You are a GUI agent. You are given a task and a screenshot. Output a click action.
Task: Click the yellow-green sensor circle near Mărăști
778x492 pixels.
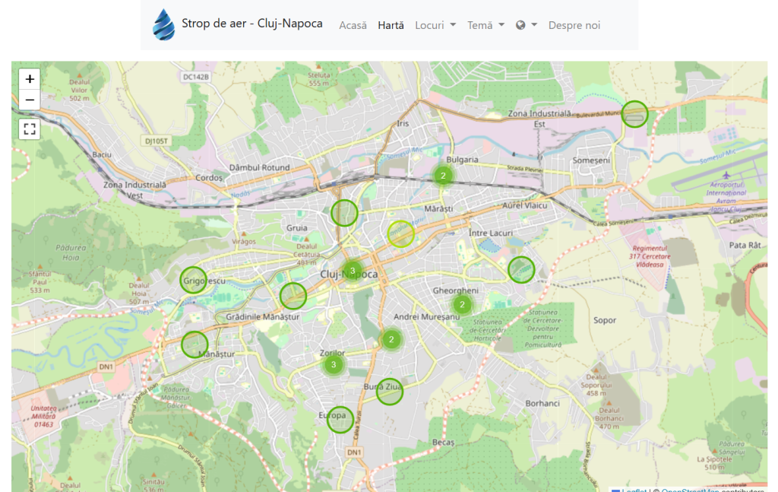pyautogui.click(x=401, y=234)
